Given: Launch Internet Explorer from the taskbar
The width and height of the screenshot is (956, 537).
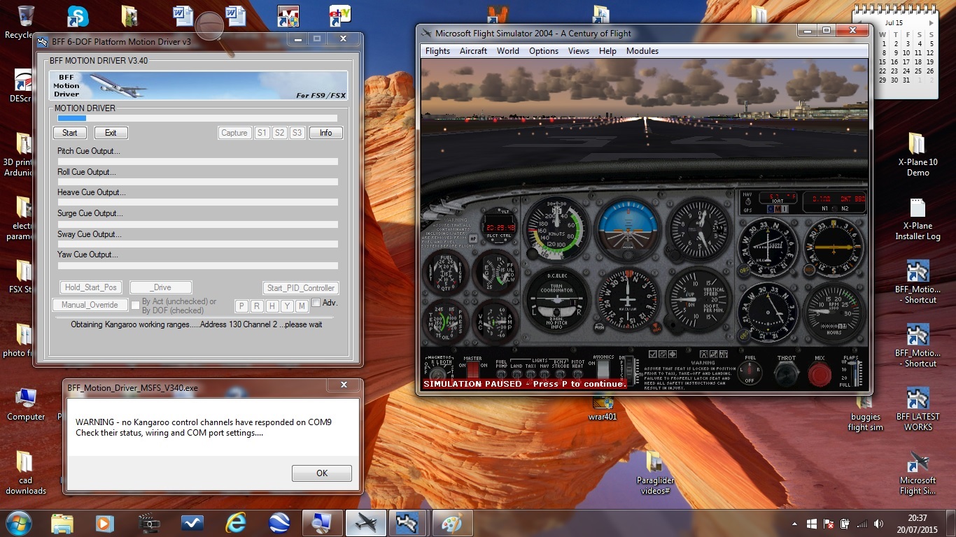Looking at the screenshot, I should 236,522.
